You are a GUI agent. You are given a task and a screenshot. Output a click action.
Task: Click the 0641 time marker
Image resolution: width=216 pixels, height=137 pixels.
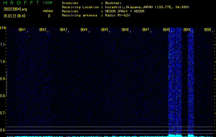22,30
